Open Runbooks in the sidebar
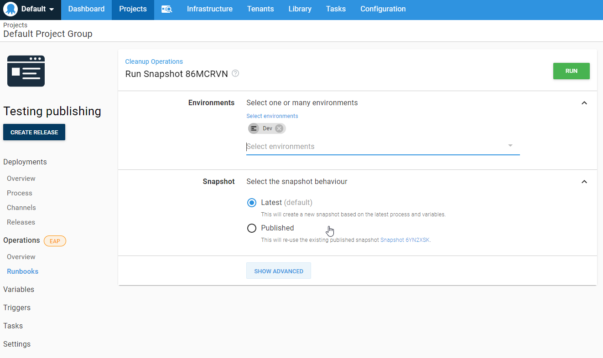This screenshot has width=603, height=358. pos(23,271)
